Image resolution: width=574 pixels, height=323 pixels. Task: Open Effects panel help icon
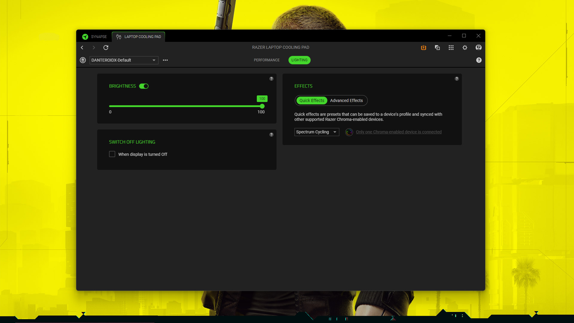pyautogui.click(x=457, y=79)
